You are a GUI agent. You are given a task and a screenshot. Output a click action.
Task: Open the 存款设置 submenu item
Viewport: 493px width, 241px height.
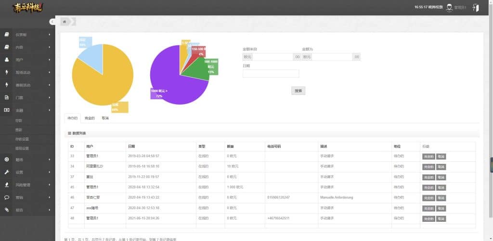pyautogui.click(x=22, y=139)
